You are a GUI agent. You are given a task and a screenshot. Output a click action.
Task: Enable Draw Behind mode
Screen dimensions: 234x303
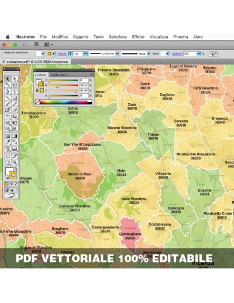point(11,189)
